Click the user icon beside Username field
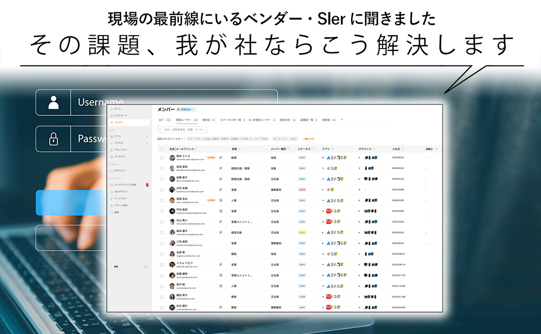Viewport: 541px width, 334px height. pyautogui.click(x=53, y=103)
